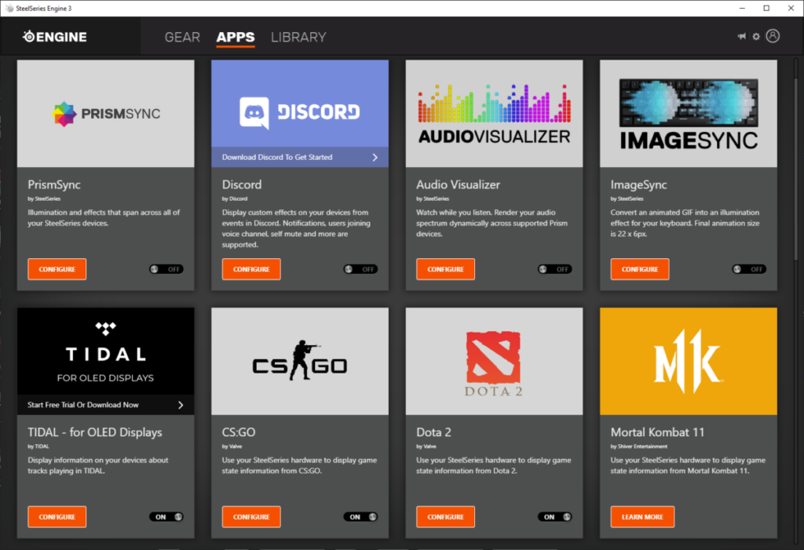Image resolution: width=804 pixels, height=550 pixels.
Task: Click Learn More for Mortal Kombat 11
Action: click(642, 517)
